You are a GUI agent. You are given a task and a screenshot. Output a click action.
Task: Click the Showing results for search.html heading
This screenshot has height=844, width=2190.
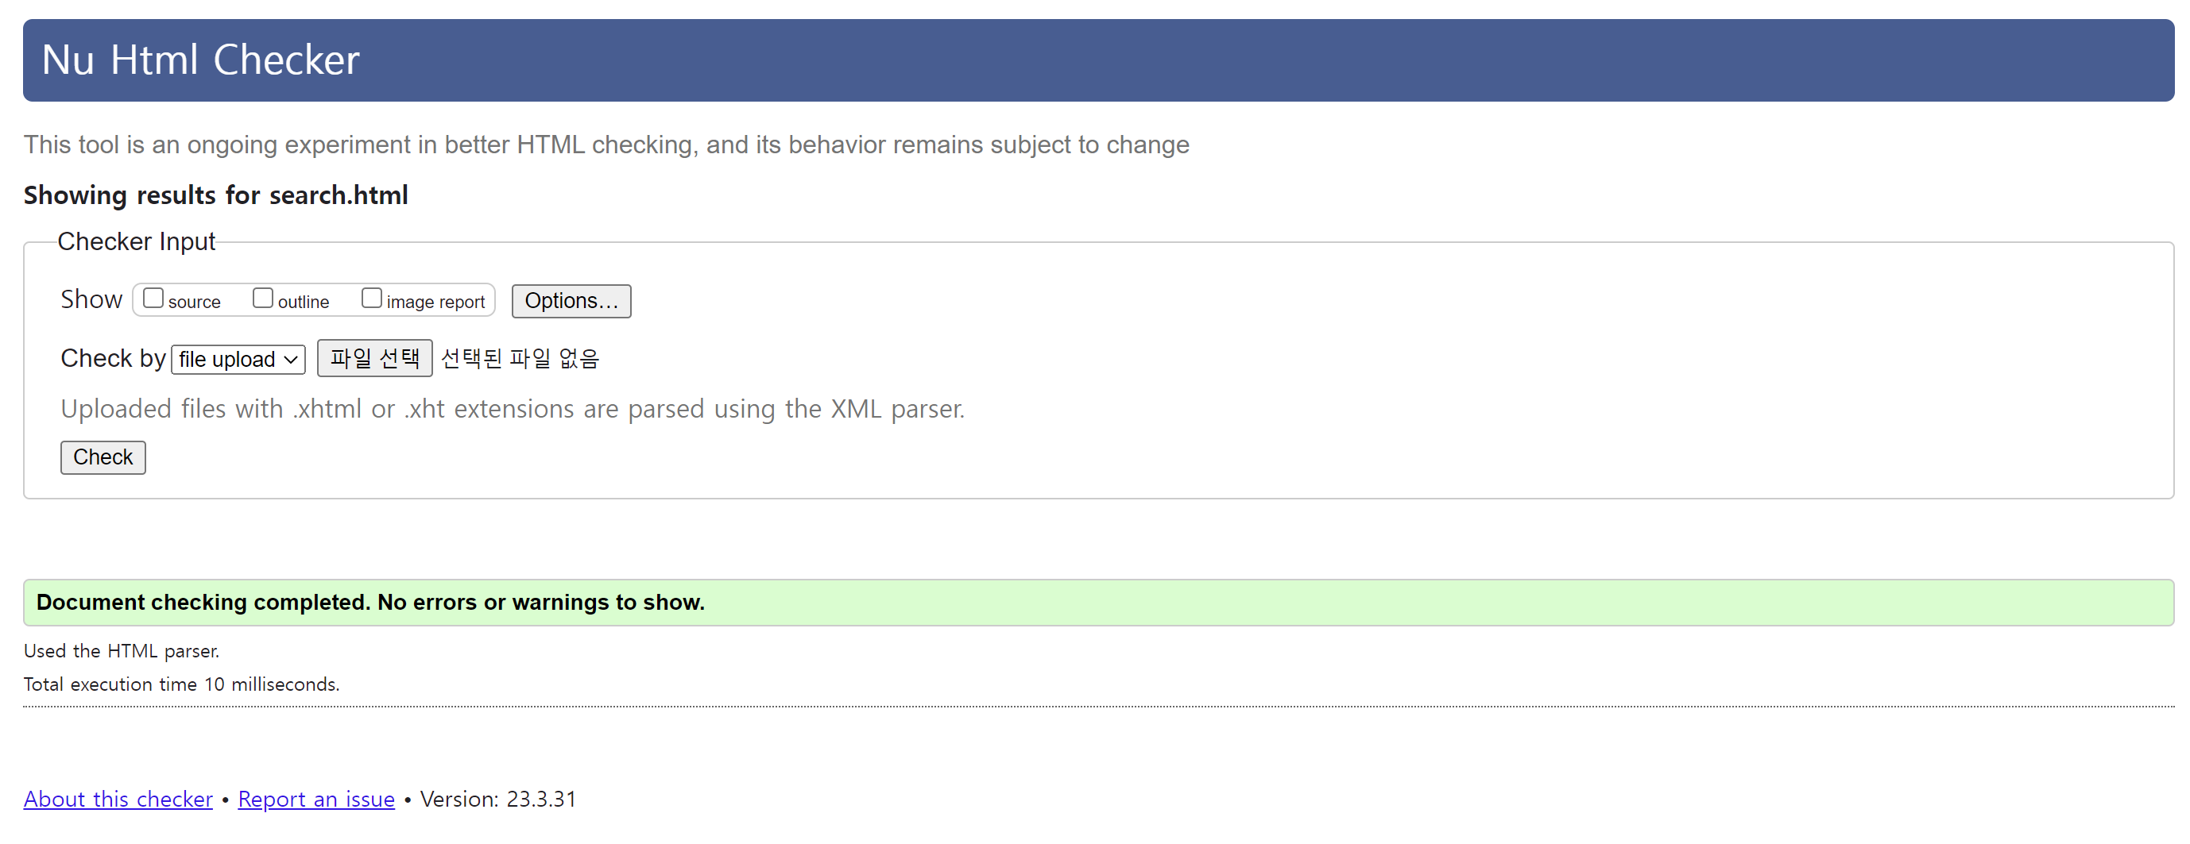pyautogui.click(x=216, y=195)
